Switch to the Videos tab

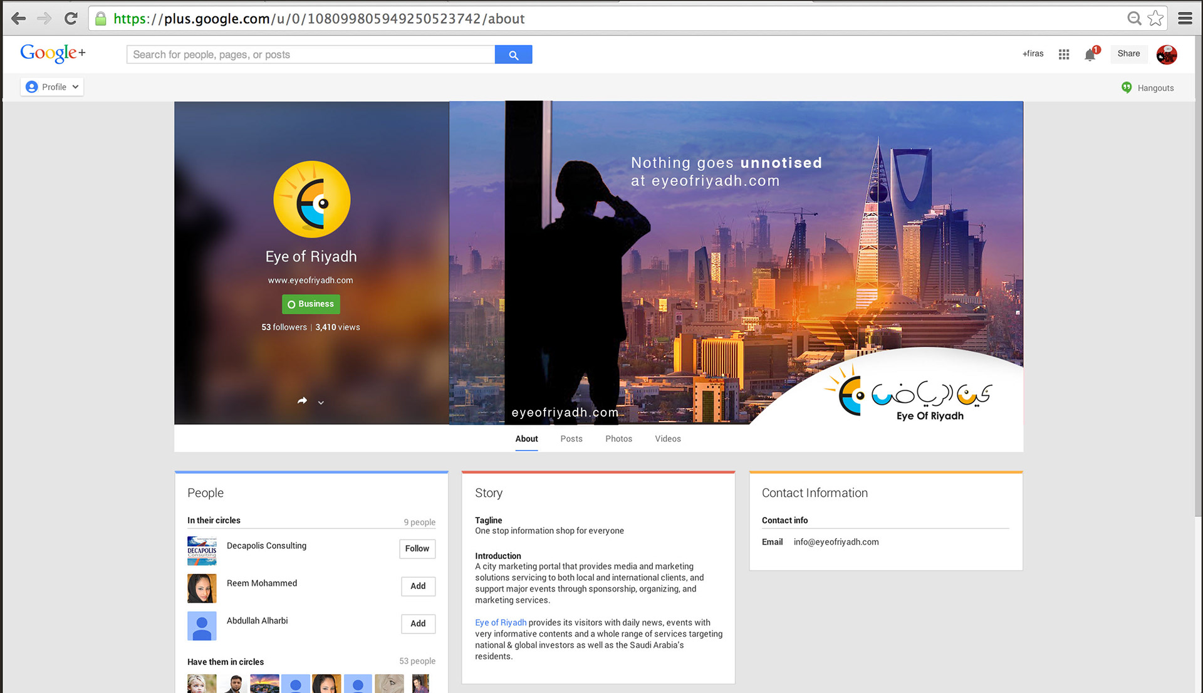coord(668,439)
